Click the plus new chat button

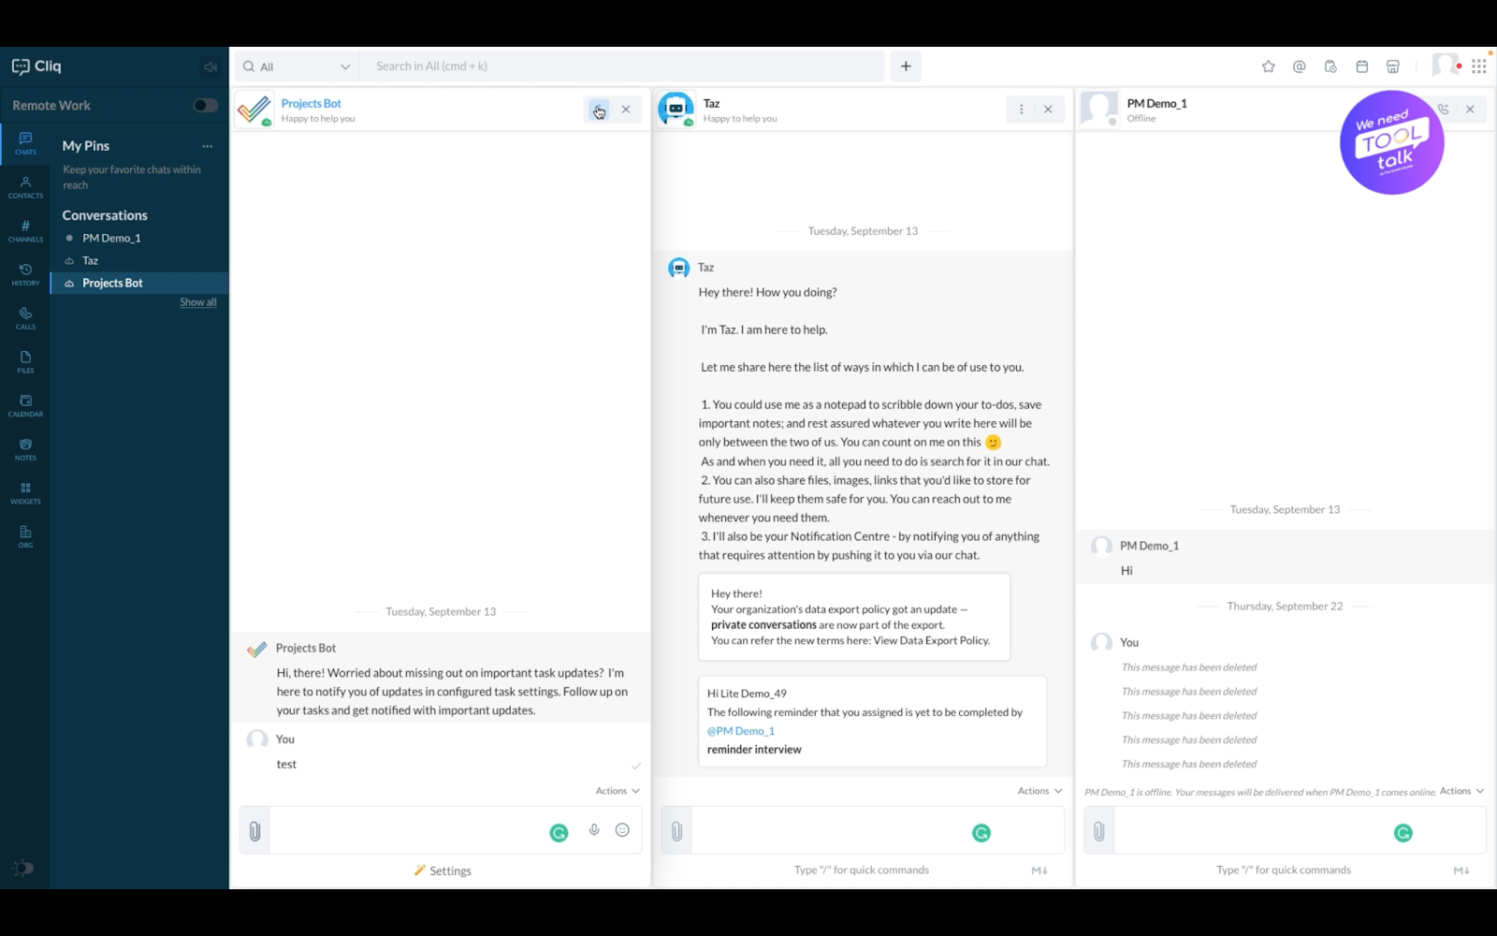click(906, 66)
